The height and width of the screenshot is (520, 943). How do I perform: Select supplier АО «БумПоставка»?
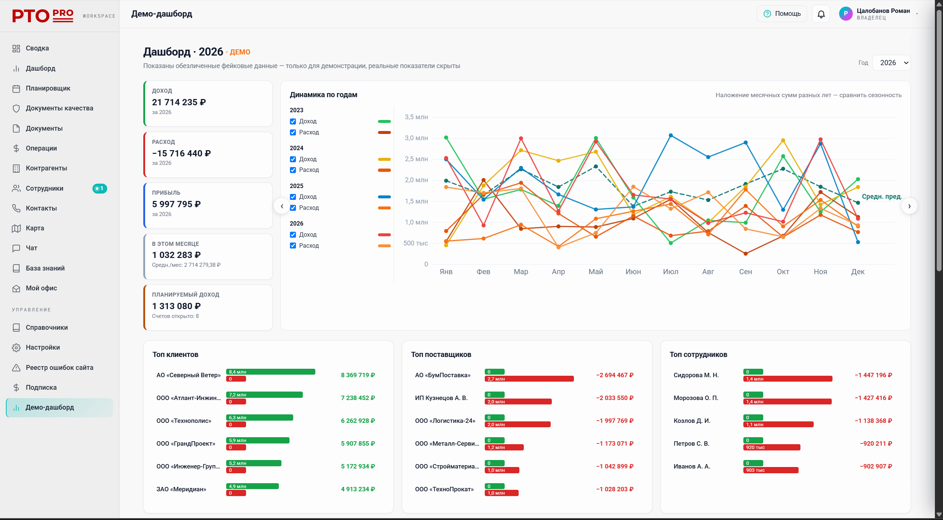(443, 375)
